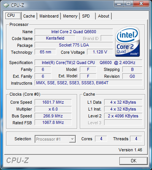152x170 pixels.
Task: Switch to the Cache tab
Action: click(29, 16)
